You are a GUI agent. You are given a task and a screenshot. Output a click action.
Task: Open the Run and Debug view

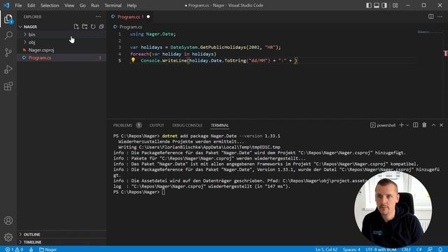point(8,69)
